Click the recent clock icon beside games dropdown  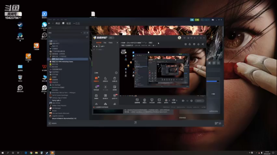pyautogui.click(x=84, y=33)
